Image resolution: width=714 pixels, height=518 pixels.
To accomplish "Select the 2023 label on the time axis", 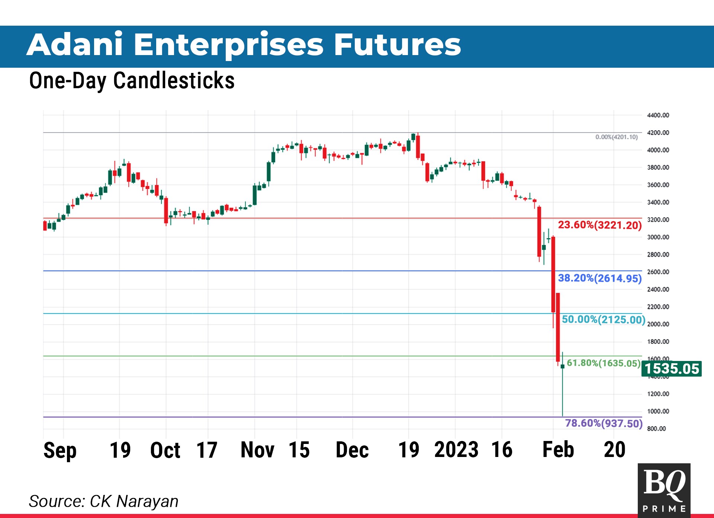I will pos(456,450).
